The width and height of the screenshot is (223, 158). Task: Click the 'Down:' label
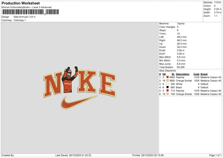(x=163, y=47)
